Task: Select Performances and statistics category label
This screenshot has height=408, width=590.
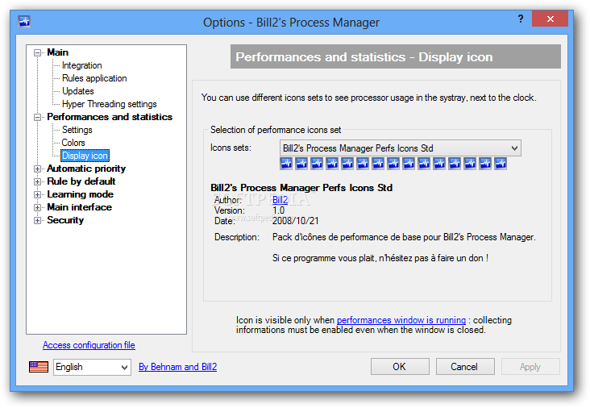Action: (110, 117)
